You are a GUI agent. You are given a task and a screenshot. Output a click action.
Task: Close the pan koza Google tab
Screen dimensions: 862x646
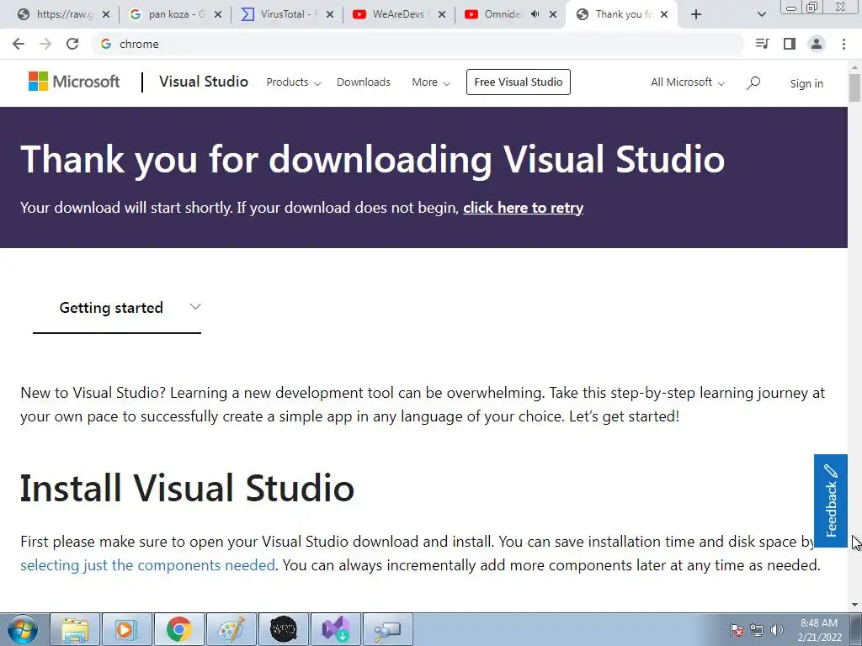[x=218, y=14]
